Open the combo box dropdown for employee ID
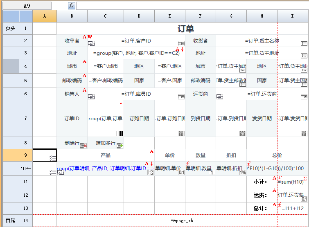 (x=181, y=97)
